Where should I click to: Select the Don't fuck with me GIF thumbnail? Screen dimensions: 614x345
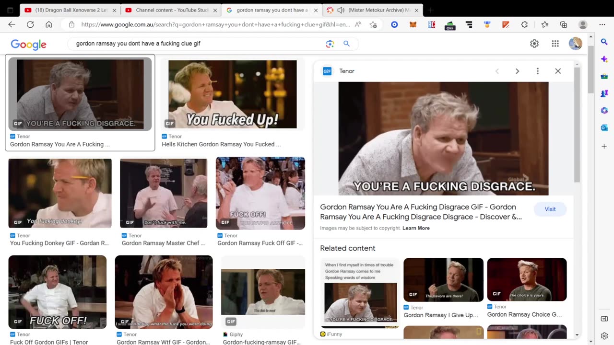[164, 193]
